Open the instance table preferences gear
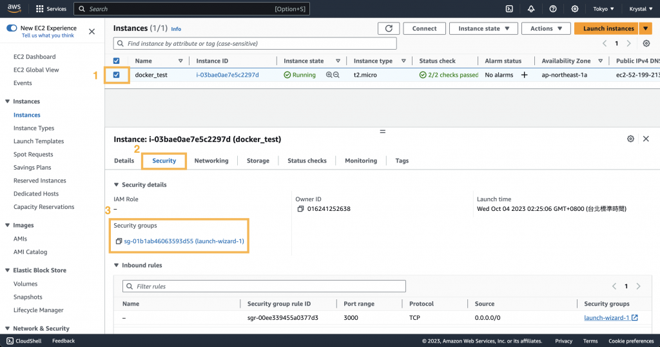Viewport: 660px width, 347px height. point(646,43)
